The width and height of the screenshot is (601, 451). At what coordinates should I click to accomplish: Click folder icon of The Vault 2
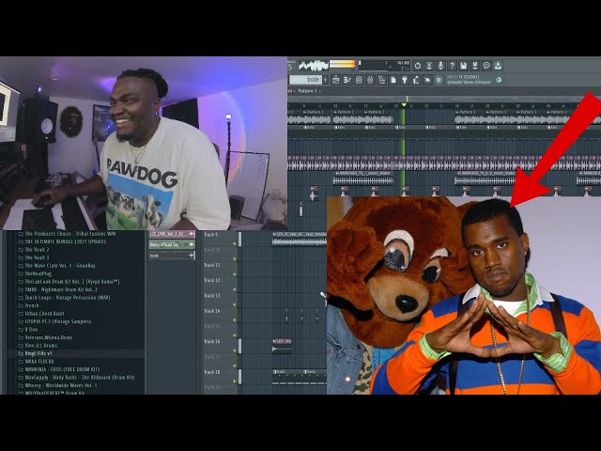[x=21, y=250]
